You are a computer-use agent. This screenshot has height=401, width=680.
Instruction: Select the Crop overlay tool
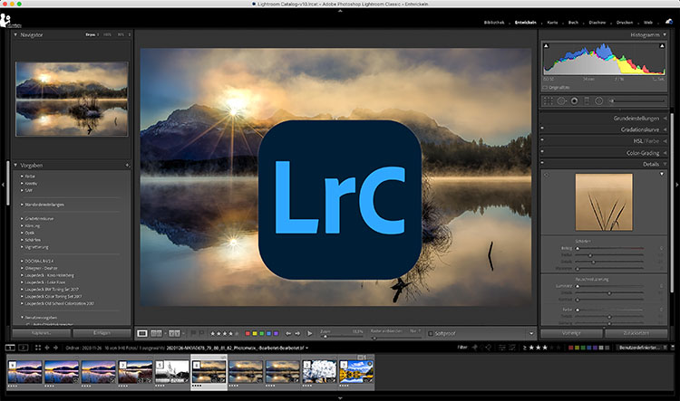tap(549, 100)
